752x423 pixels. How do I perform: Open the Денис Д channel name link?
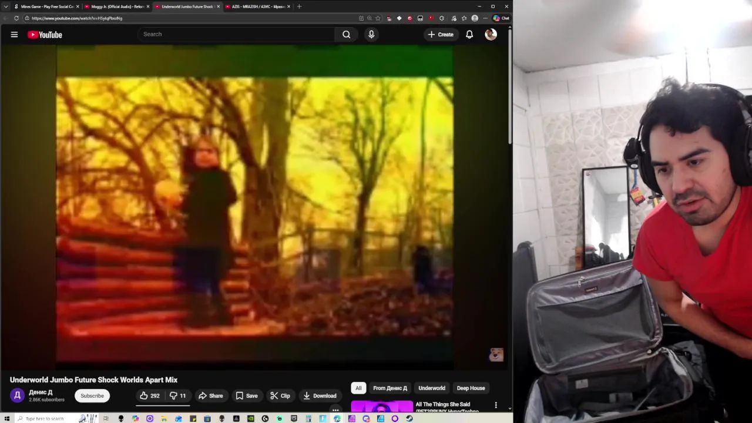pos(41,392)
